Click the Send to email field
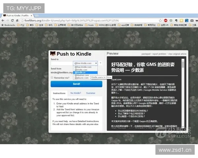This screenshot has width=198, height=158. point(62,63)
